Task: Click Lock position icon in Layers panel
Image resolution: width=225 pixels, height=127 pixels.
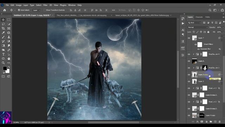Action: tap(201, 32)
